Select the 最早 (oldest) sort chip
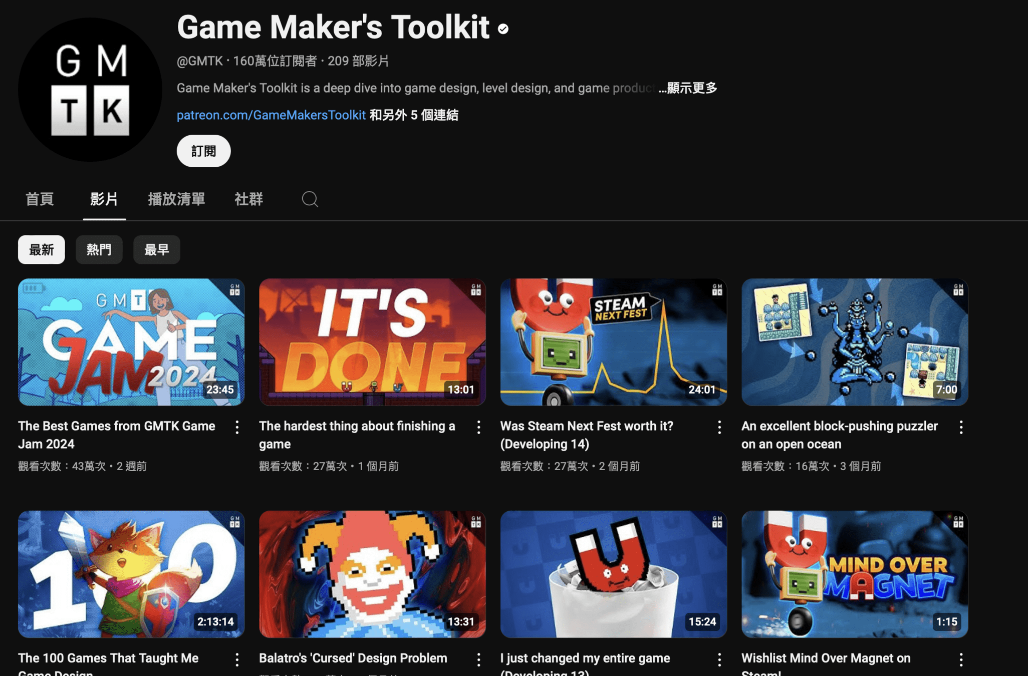The width and height of the screenshot is (1028, 676). (156, 250)
